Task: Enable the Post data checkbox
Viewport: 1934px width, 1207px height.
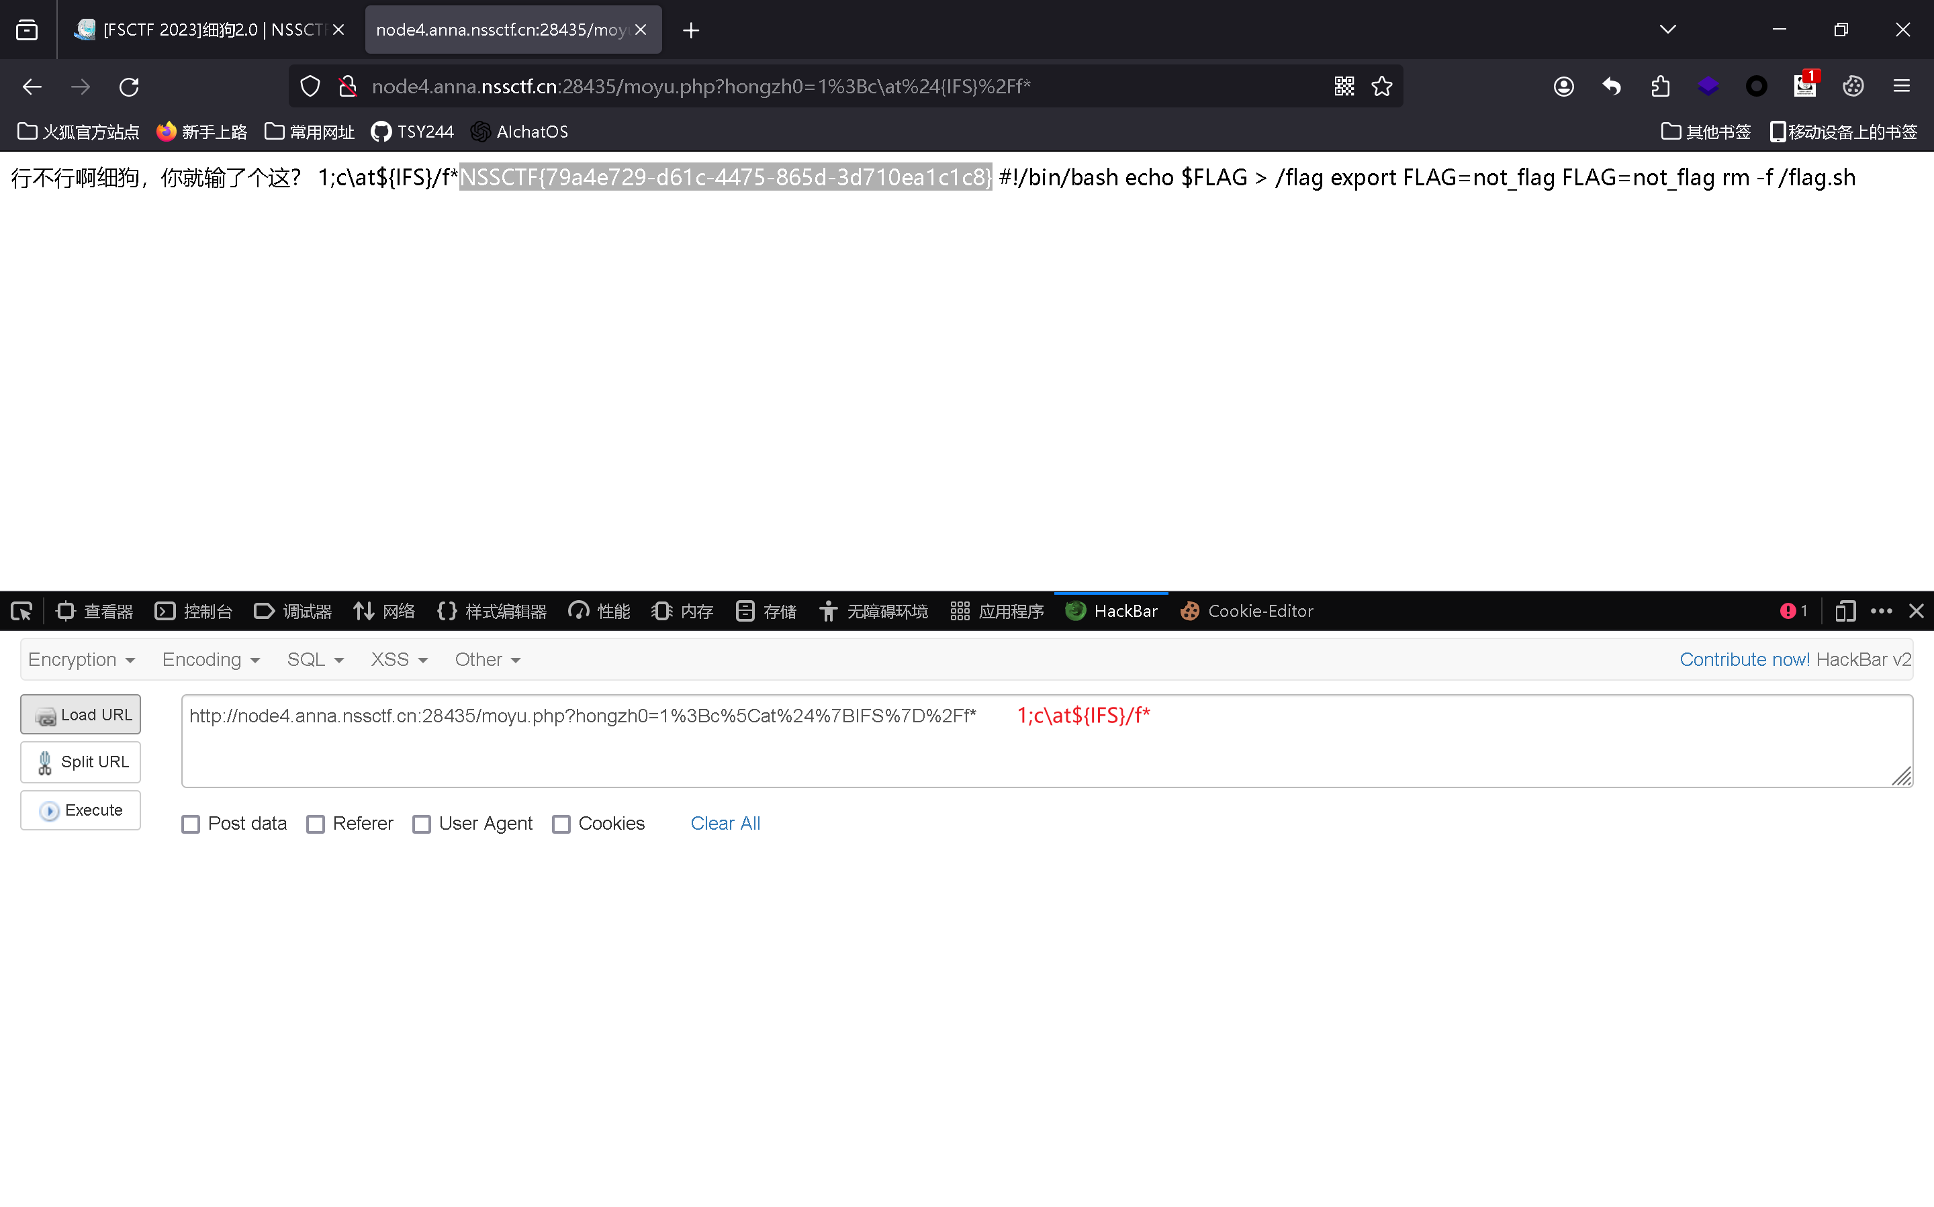Action: pyautogui.click(x=191, y=824)
